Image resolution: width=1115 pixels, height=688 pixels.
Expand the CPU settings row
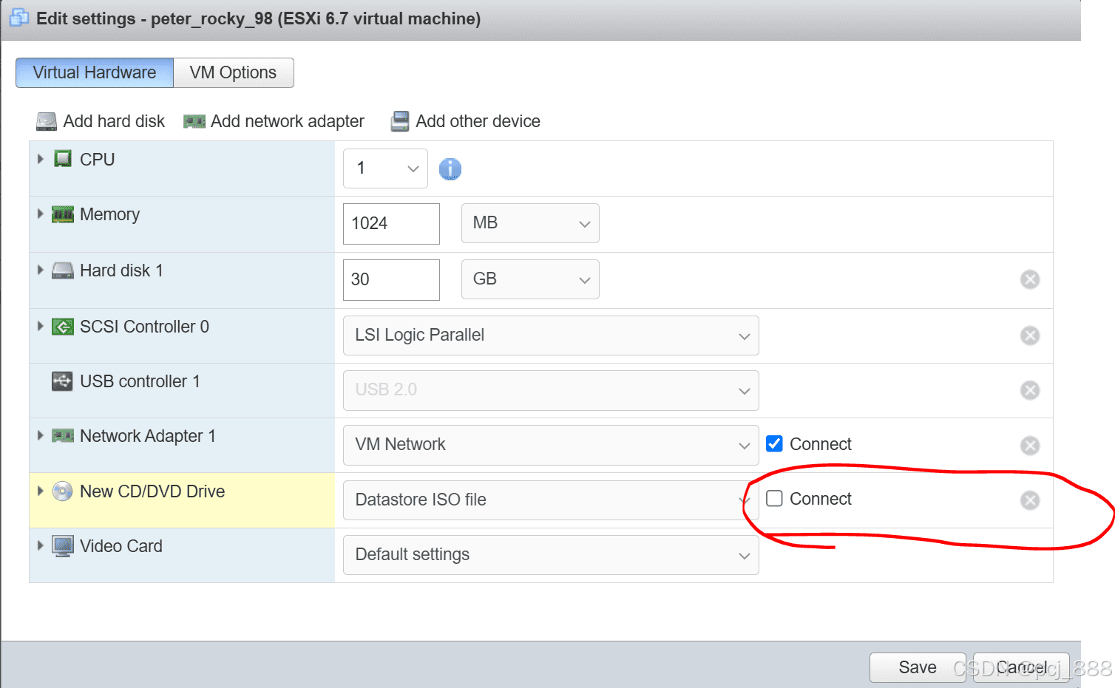(41, 159)
